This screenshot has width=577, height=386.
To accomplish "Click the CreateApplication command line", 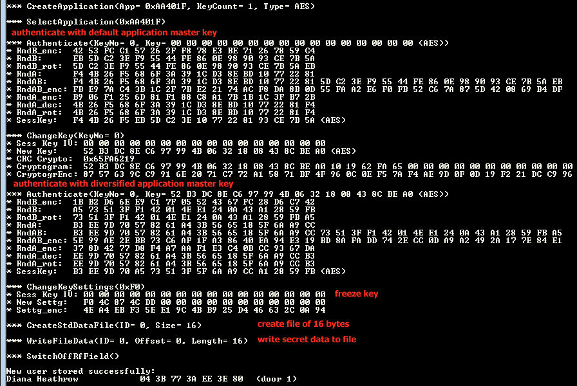I will click(161, 6).
